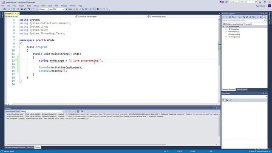Switch to the Team Explorer tab
Screen dimensions: 272x153
pos(242,90)
